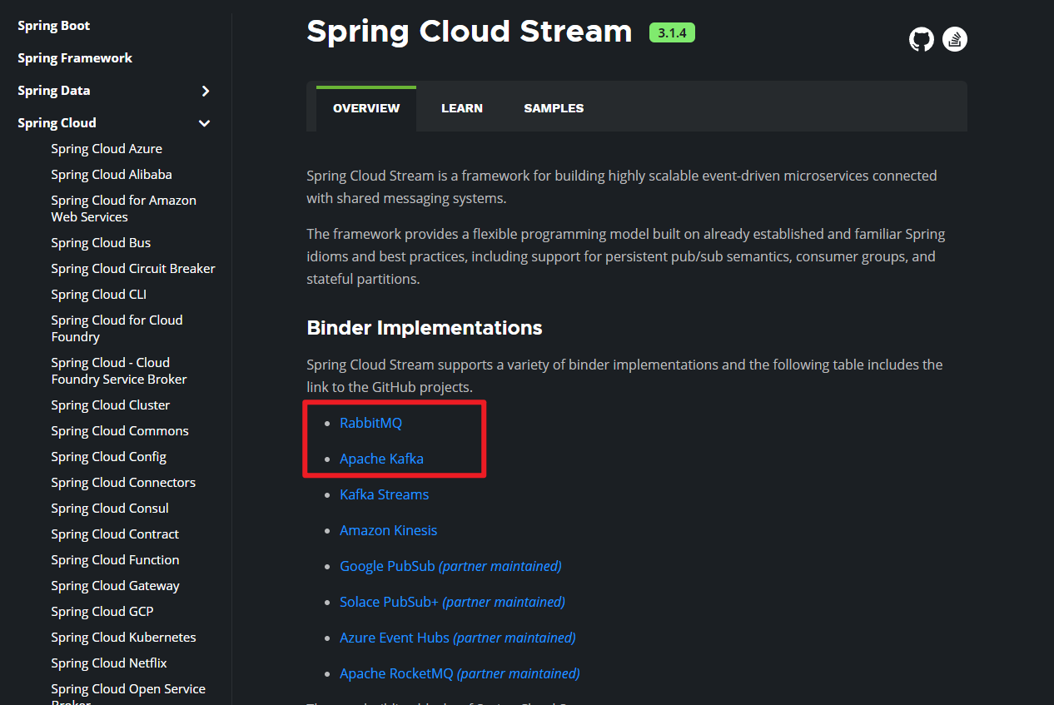Click the Azure Event Hubs link

click(x=395, y=638)
